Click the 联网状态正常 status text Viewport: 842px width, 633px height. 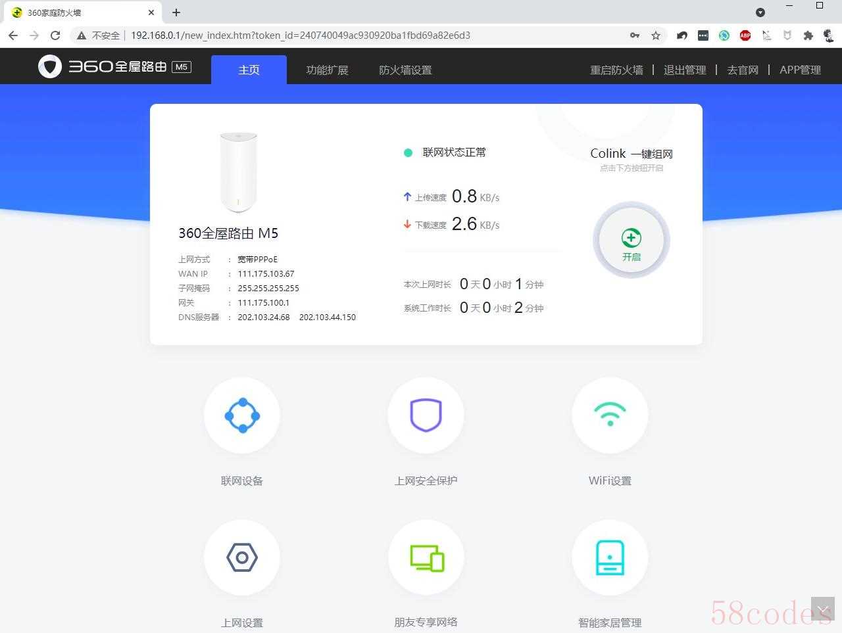[x=455, y=152]
